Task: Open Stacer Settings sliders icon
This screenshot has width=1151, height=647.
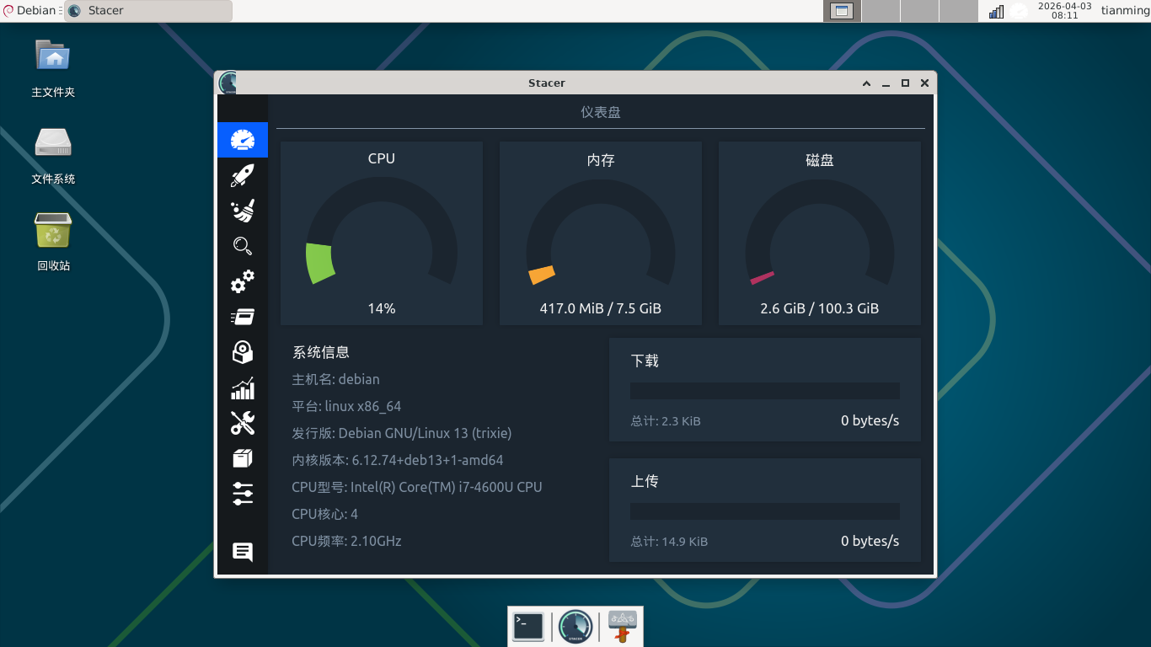Action: (x=243, y=494)
